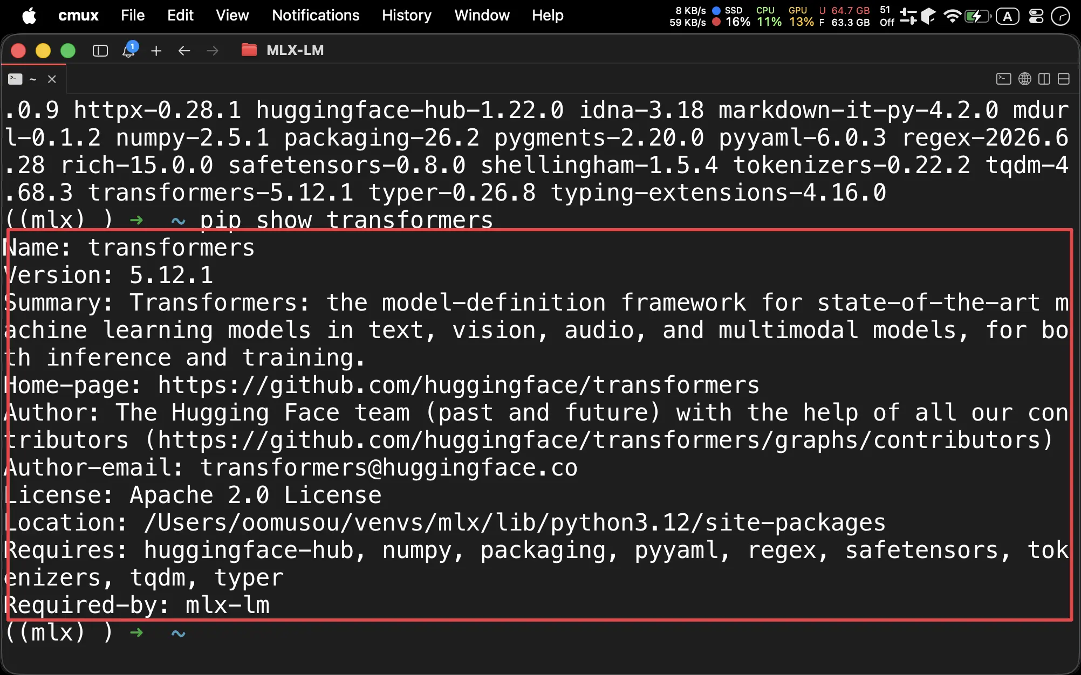Click the "Version: 5.12.1" line
The width and height of the screenshot is (1081, 675).
tap(109, 275)
